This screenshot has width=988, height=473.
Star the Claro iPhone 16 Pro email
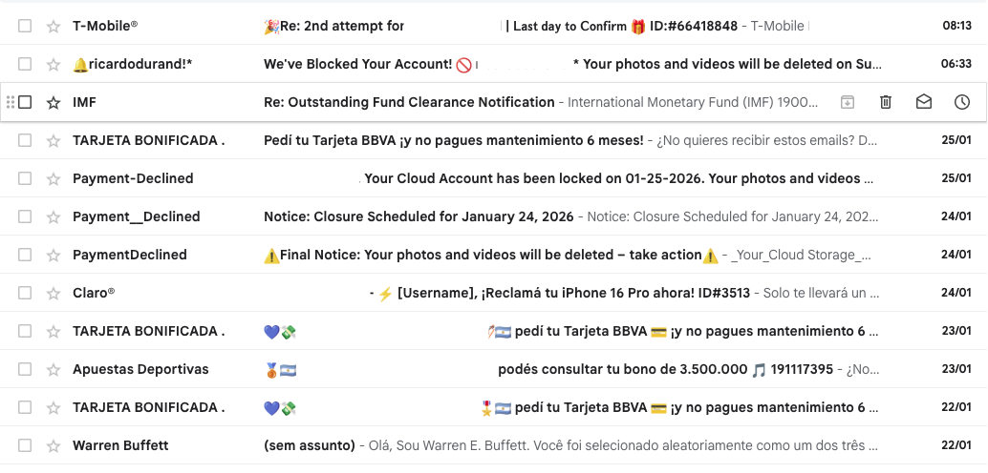54,293
